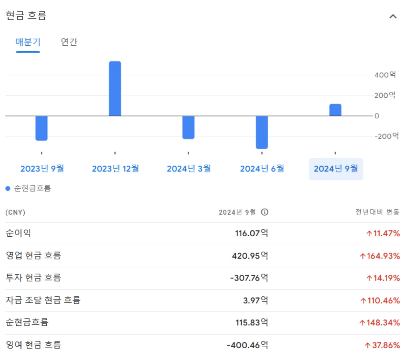The height and width of the screenshot is (362, 406).
Task: Click the tick mark under 2023년 12월
Action: click(115, 153)
